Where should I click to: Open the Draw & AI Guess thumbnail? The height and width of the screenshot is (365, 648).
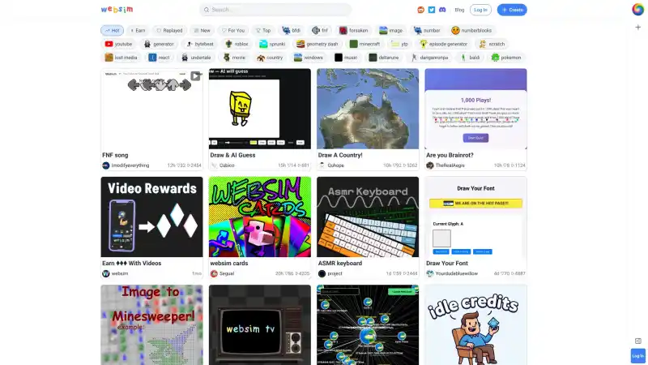point(259,109)
